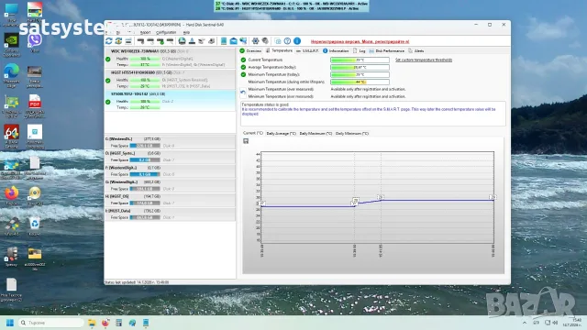
Task: Open the Report menu
Action: tap(145, 33)
